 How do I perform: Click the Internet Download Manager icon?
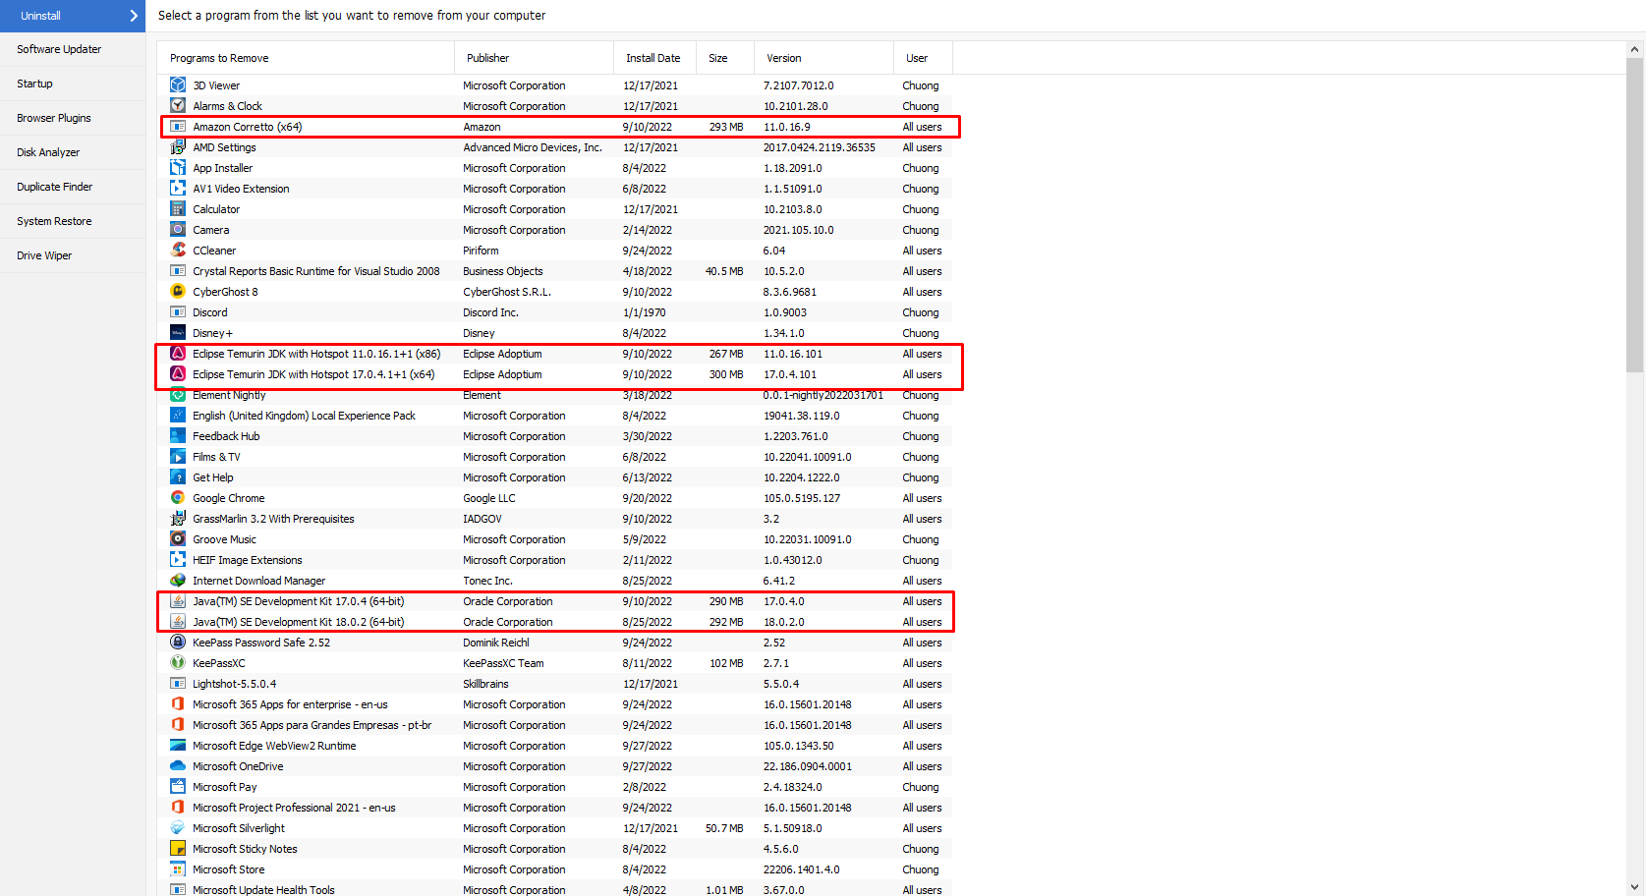pyautogui.click(x=178, y=581)
